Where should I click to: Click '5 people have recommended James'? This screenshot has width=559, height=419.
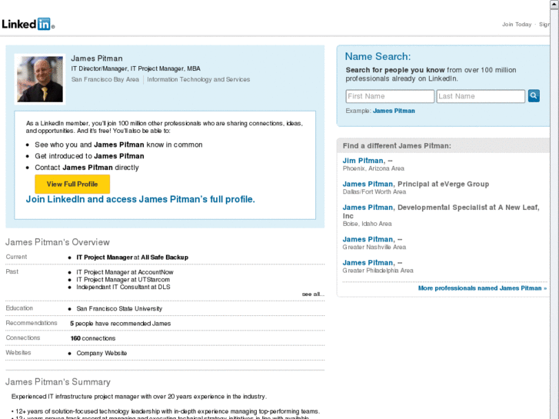121,324
